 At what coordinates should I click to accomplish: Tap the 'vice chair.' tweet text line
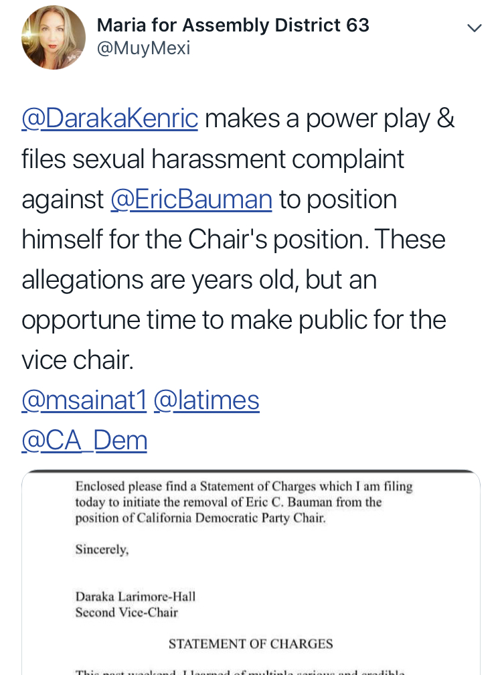[78, 360]
